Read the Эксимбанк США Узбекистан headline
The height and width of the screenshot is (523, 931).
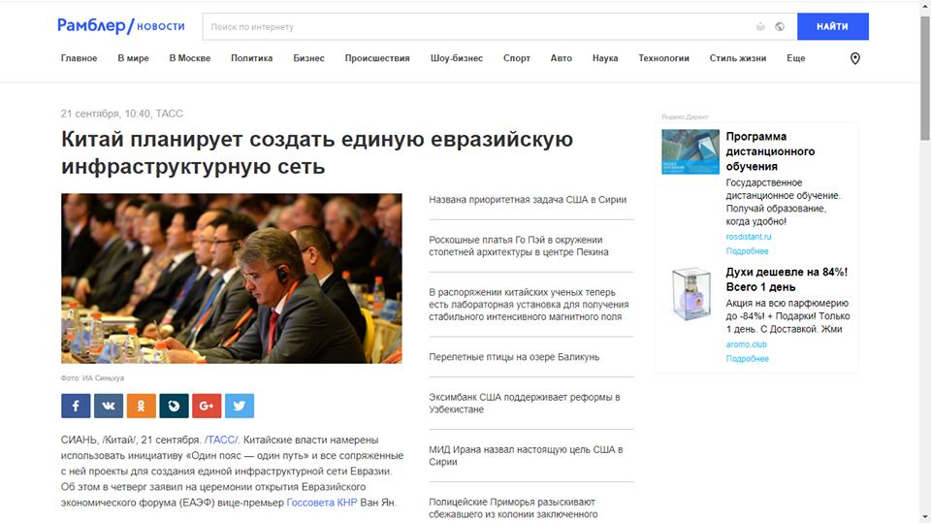(x=524, y=403)
